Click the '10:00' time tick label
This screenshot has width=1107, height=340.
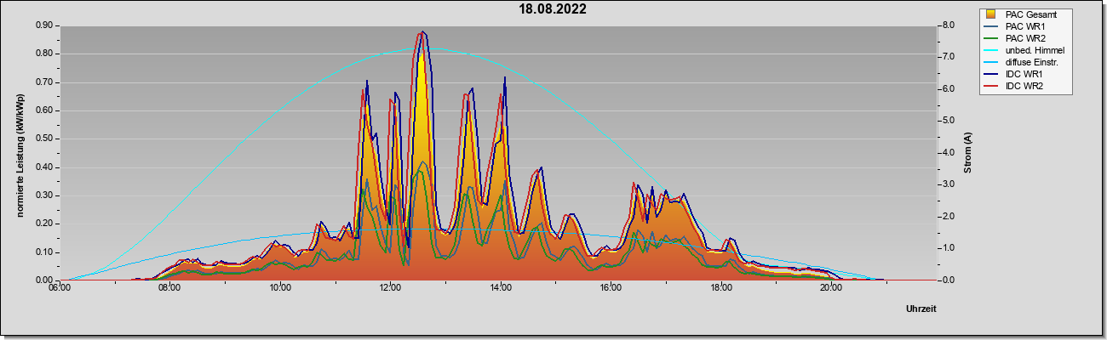pyautogui.click(x=280, y=289)
